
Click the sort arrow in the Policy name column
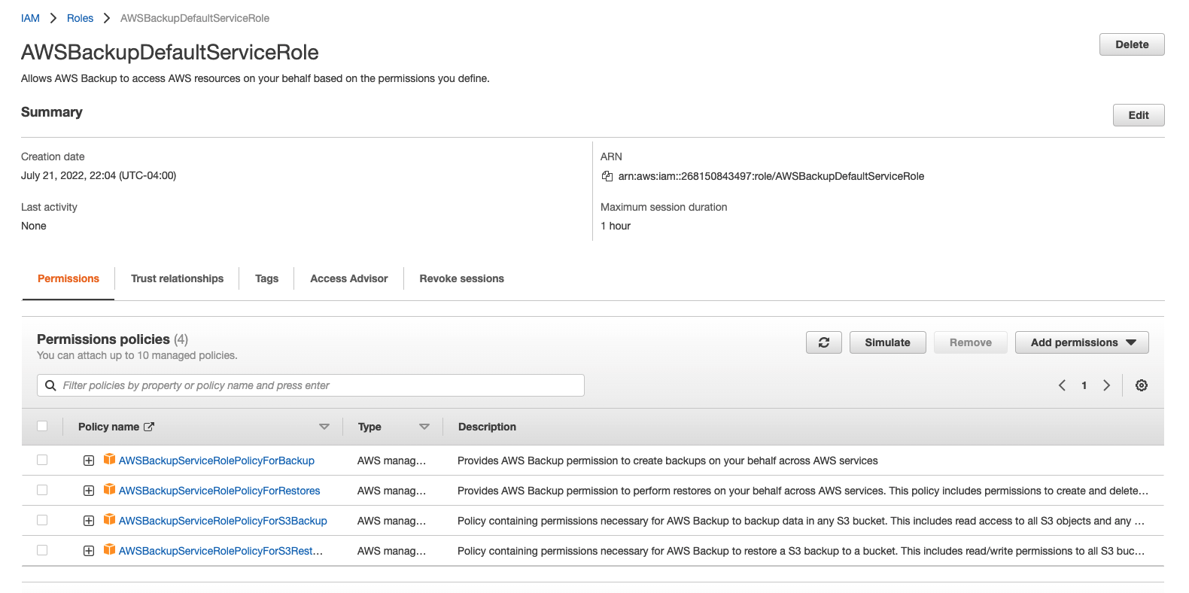pos(324,427)
